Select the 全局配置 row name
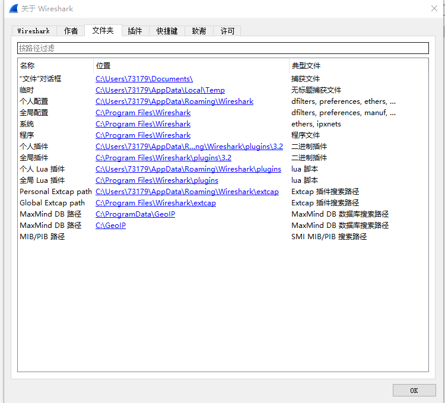 pos(34,113)
